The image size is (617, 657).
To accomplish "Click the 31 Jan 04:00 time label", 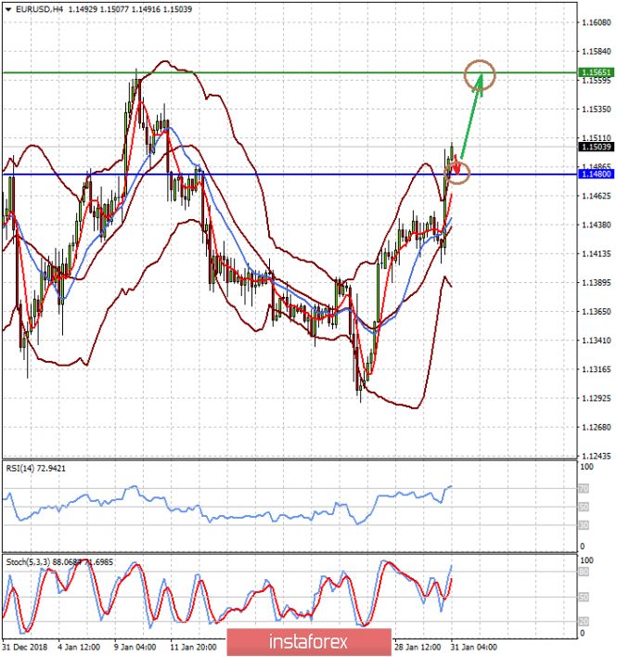I will tap(473, 646).
